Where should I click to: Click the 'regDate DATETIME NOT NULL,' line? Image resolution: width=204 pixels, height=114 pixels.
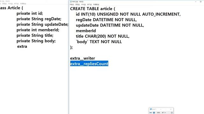(x=106, y=20)
